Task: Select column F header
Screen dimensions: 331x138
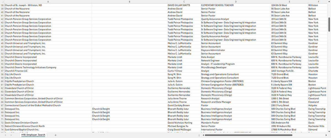Action: [x=318, y=2]
